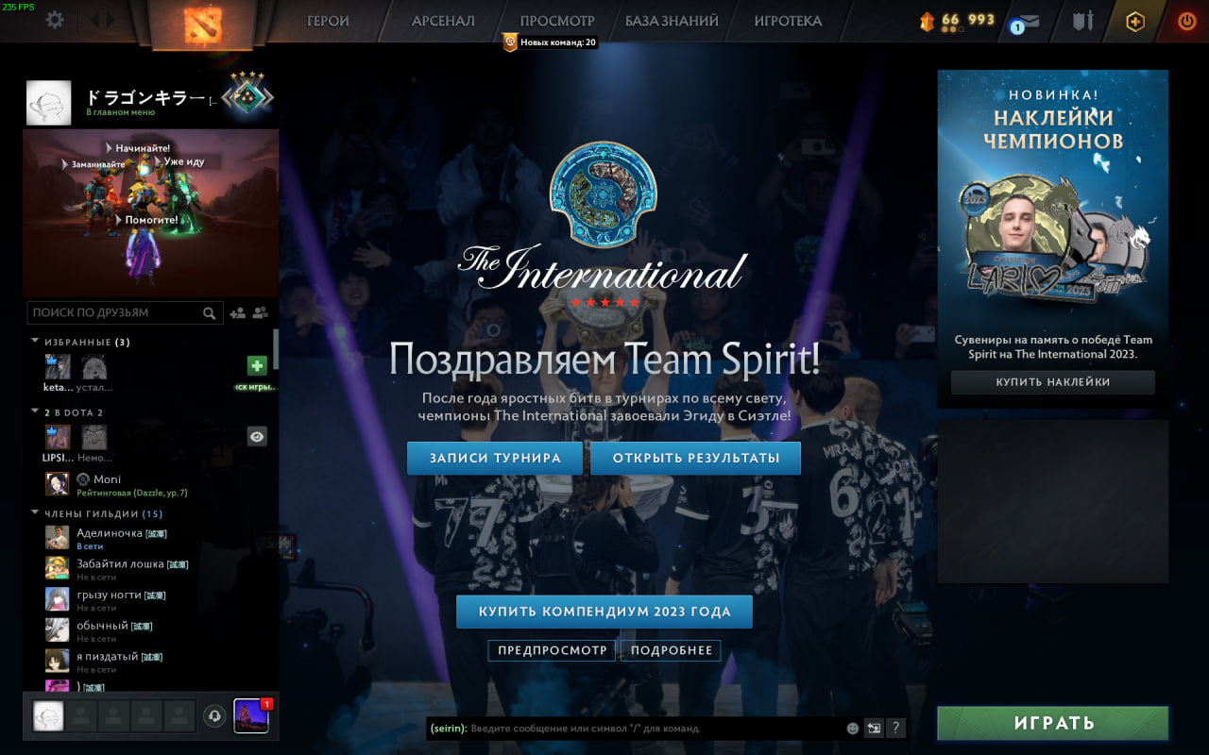Click own avatar in bottom party bar
1209x755 pixels.
pyautogui.click(x=48, y=716)
